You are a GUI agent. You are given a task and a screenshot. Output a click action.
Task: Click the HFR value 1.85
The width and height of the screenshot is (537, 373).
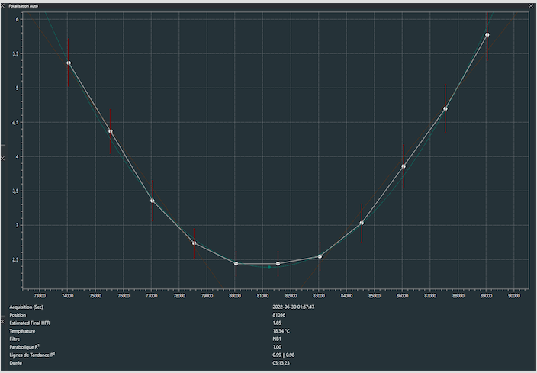[277, 323]
